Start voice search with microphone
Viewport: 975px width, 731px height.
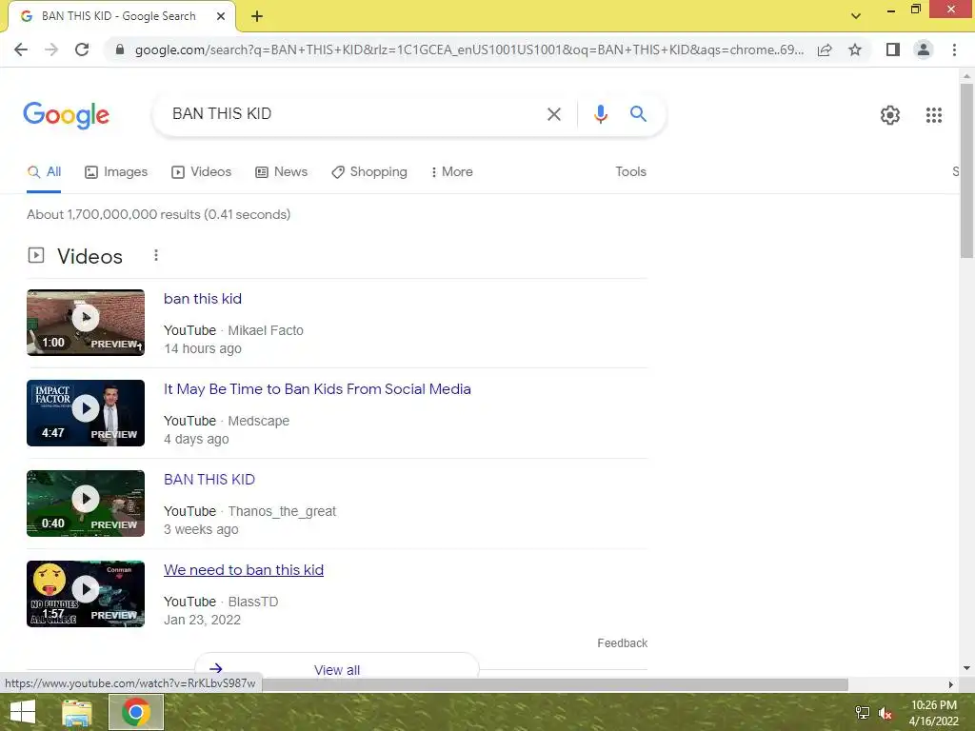600,114
